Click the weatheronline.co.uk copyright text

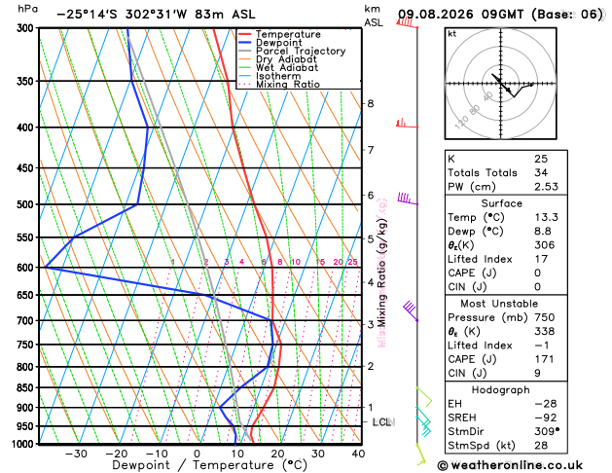pyautogui.click(x=510, y=465)
